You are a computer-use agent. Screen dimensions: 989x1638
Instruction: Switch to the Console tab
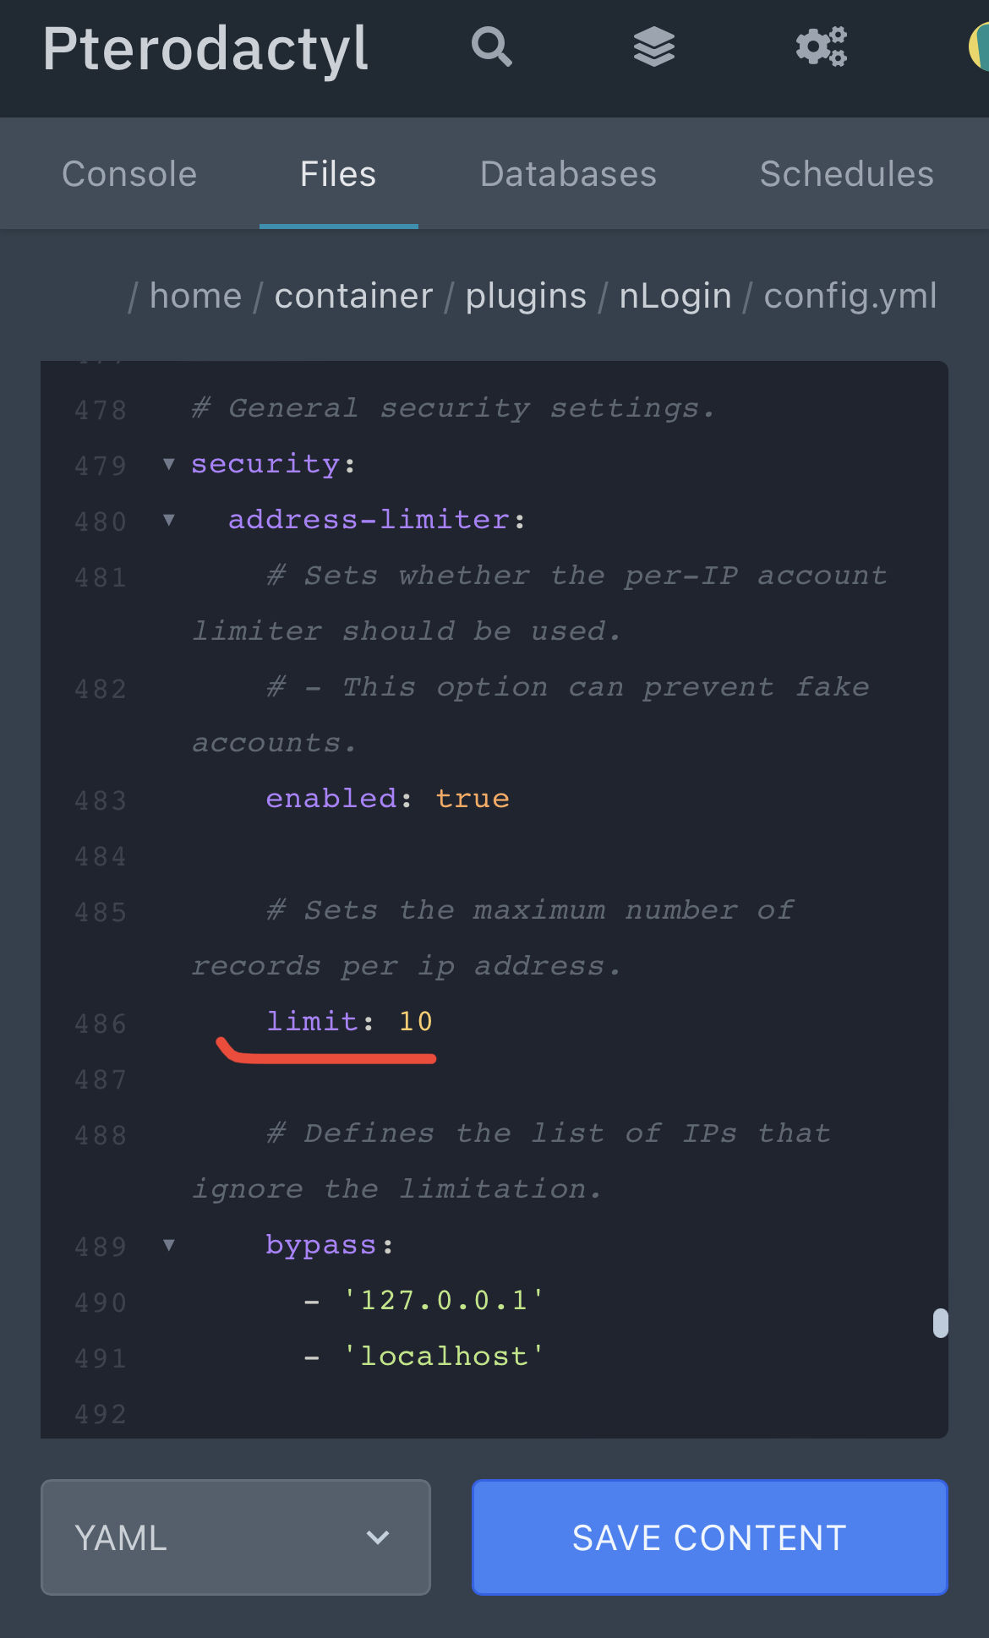[x=129, y=174]
